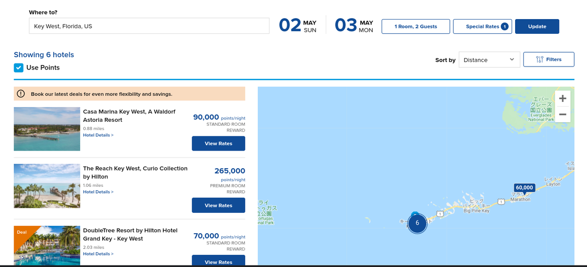
Task: Click DoubleTree Resort Grand Key hotel name
Action: coord(130,234)
